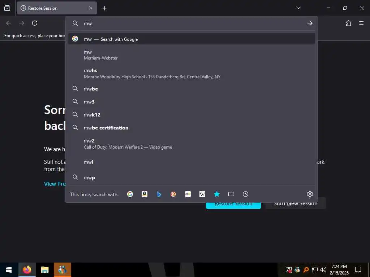Image resolution: width=370 pixels, height=277 pixels.
Task: Select mw2 Call of Duty suggestion
Action: (192, 144)
